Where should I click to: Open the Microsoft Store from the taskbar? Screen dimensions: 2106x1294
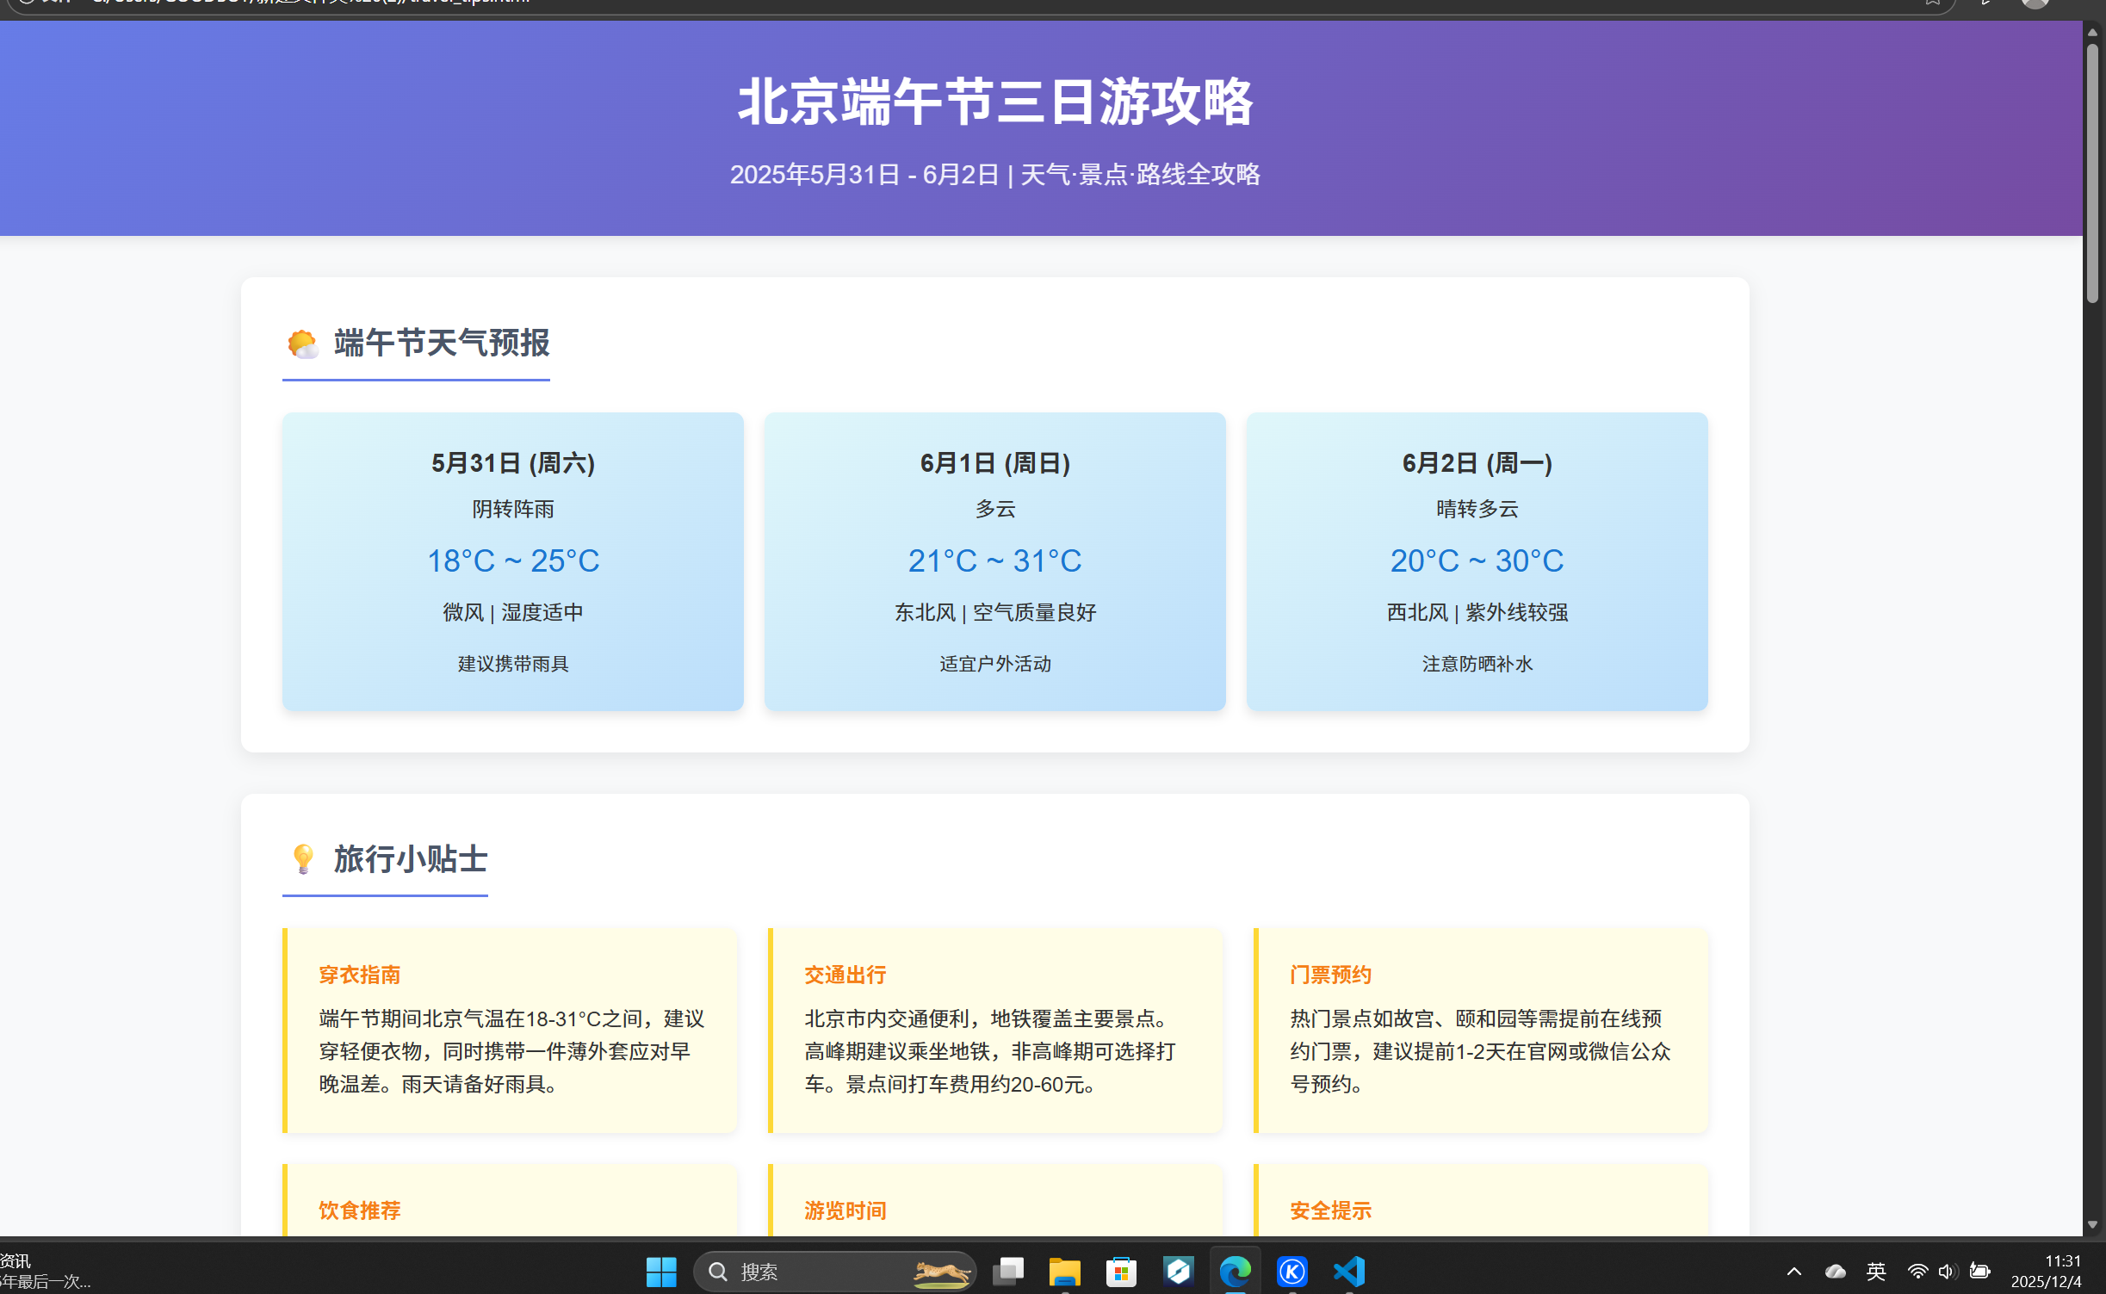(x=1120, y=1272)
